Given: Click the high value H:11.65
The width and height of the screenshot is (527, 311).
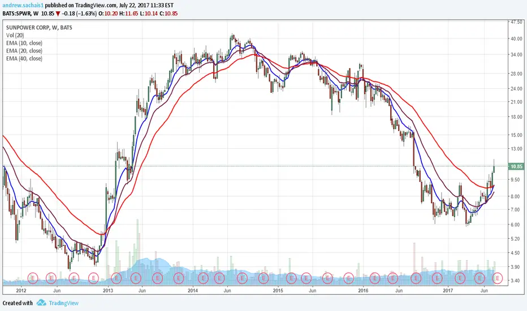Looking at the screenshot, I should [129, 14].
